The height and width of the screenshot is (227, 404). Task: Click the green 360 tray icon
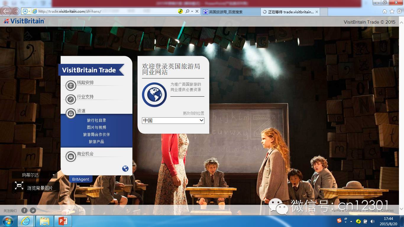(x=358, y=221)
